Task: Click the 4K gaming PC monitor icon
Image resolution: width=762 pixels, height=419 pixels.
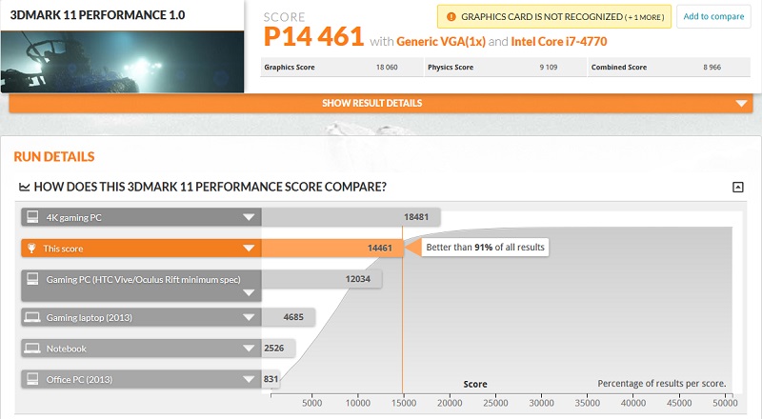Action: [33, 217]
